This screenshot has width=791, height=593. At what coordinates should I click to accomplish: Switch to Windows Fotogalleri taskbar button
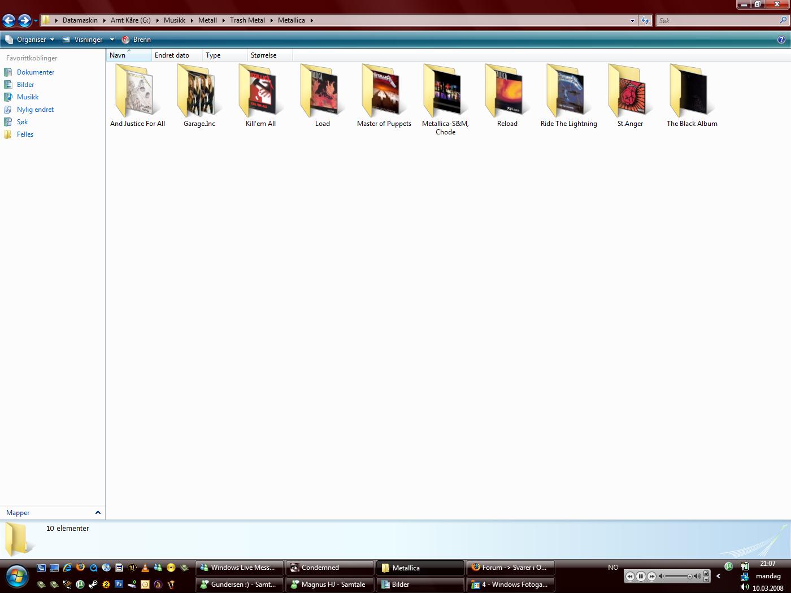[511, 585]
